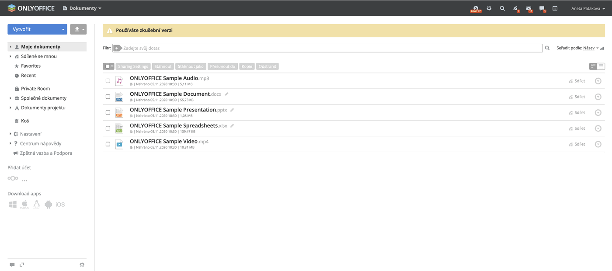Show more account options (three dots)
The height and width of the screenshot is (271, 612).
pos(24,180)
